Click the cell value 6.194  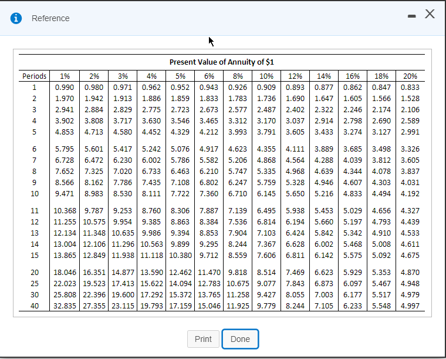(295, 222)
